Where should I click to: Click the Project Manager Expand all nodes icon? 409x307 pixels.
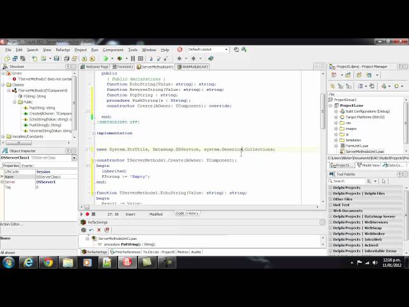[x=341, y=86]
